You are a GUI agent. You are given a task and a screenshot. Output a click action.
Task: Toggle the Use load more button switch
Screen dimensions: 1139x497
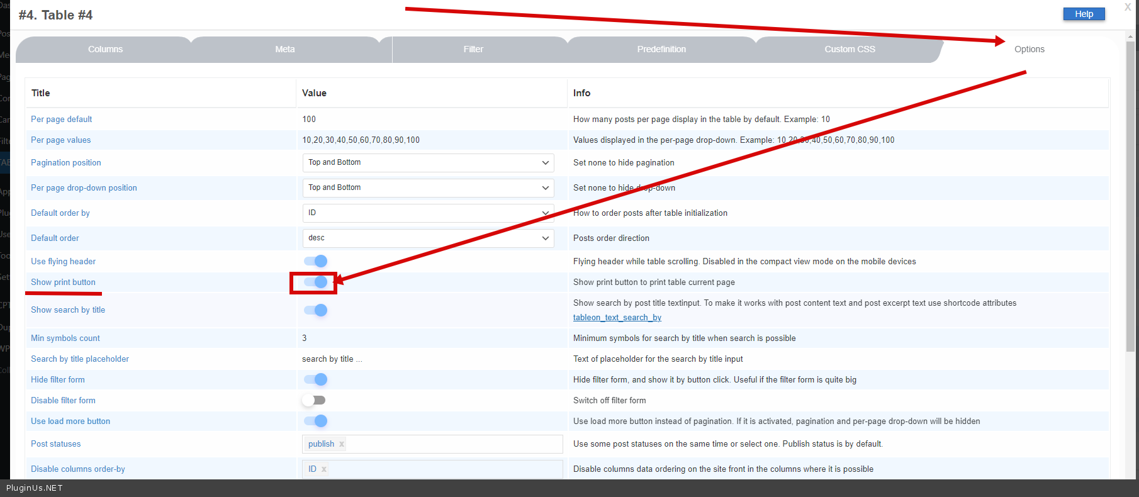tap(315, 422)
